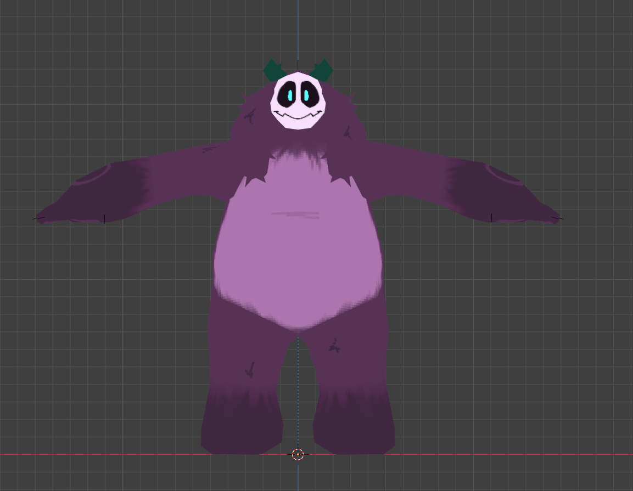Select the character's white face mask

click(x=298, y=101)
